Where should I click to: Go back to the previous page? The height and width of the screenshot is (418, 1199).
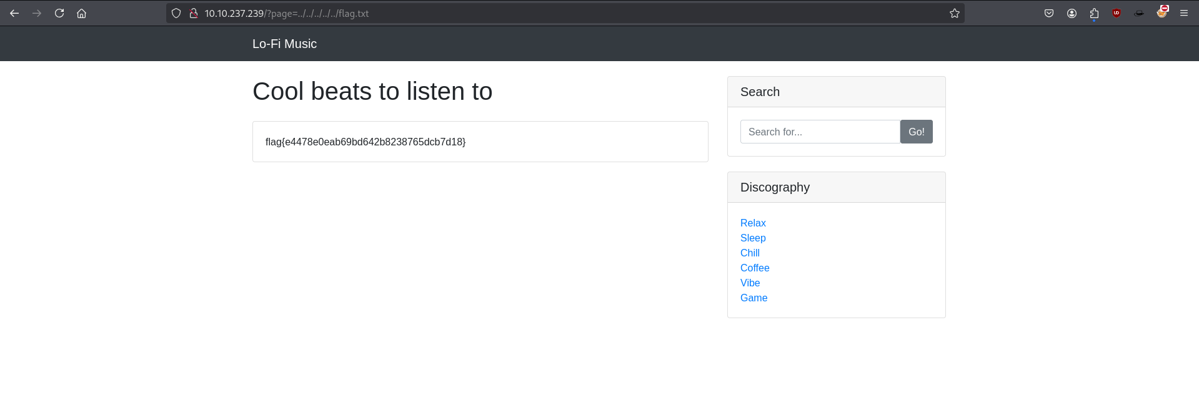coord(14,13)
